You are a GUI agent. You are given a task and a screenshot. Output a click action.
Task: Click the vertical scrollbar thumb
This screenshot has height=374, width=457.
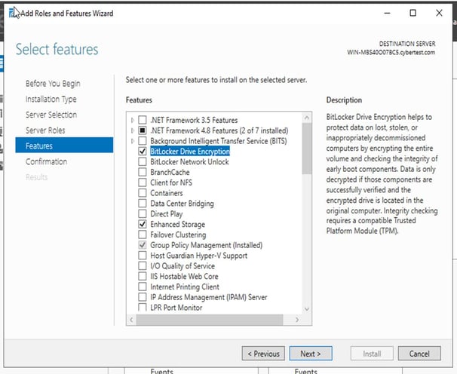(x=307, y=149)
